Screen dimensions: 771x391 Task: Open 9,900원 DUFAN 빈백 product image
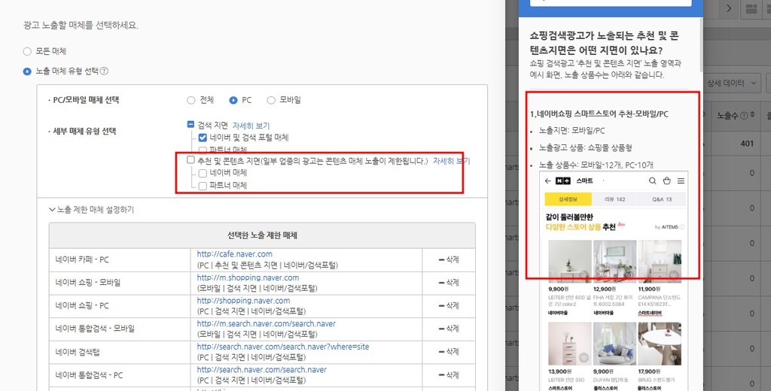[x=614, y=344]
